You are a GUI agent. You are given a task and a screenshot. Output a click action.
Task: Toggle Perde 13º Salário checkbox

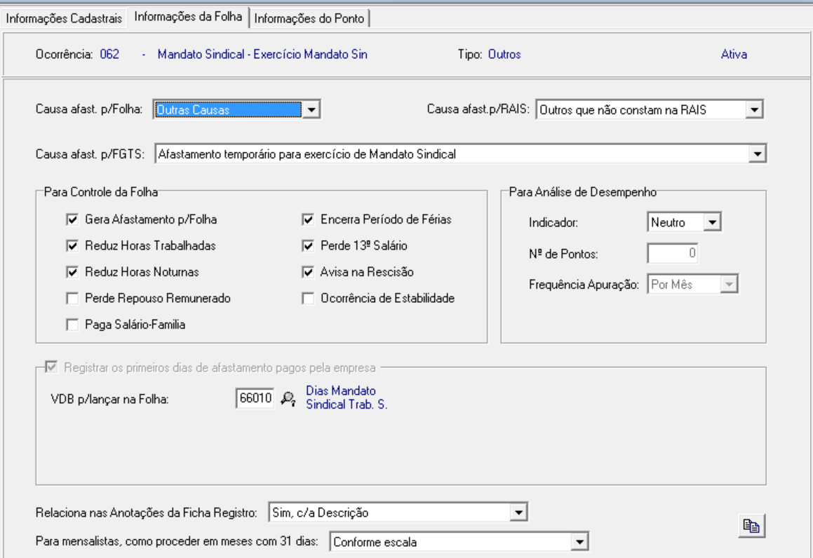click(x=308, y=245)
